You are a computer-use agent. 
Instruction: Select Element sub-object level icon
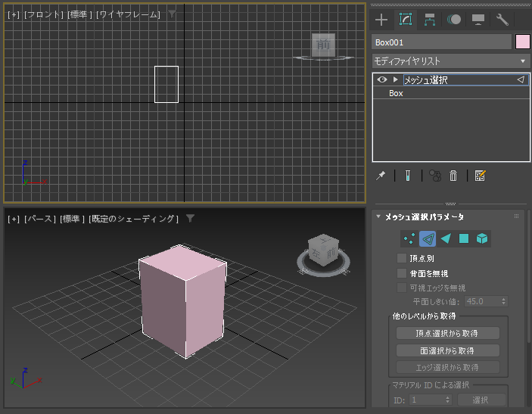482,238
